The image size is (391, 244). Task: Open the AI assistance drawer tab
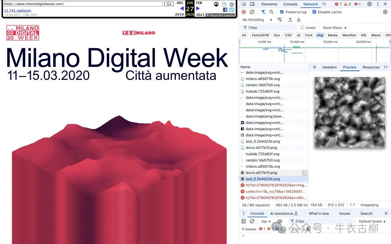(x=284, y=213)
